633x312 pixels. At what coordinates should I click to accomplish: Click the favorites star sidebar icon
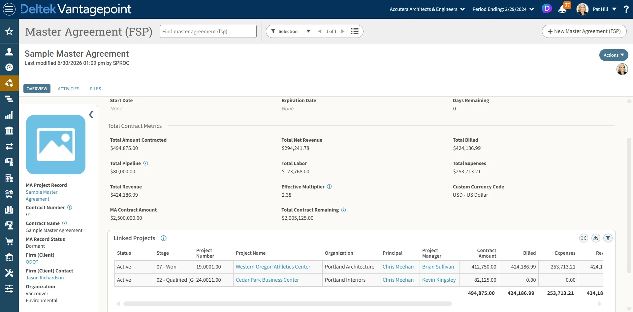(x=9, y=31)
